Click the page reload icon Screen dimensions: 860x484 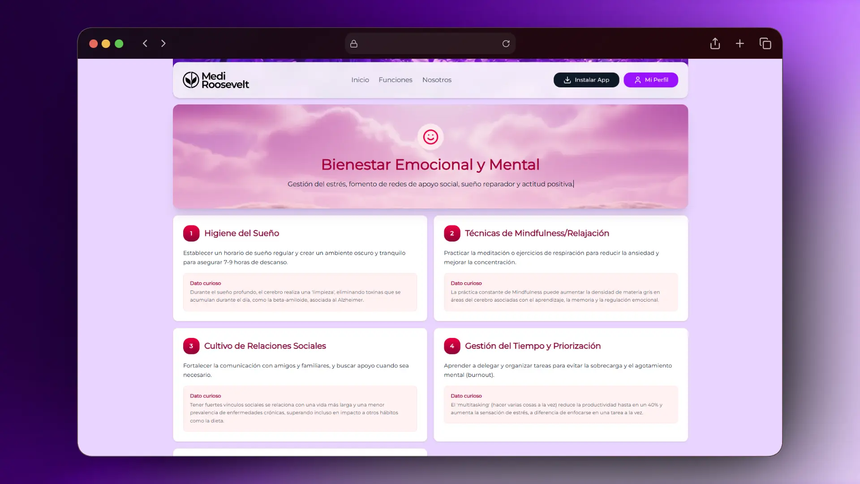[506, 43]
